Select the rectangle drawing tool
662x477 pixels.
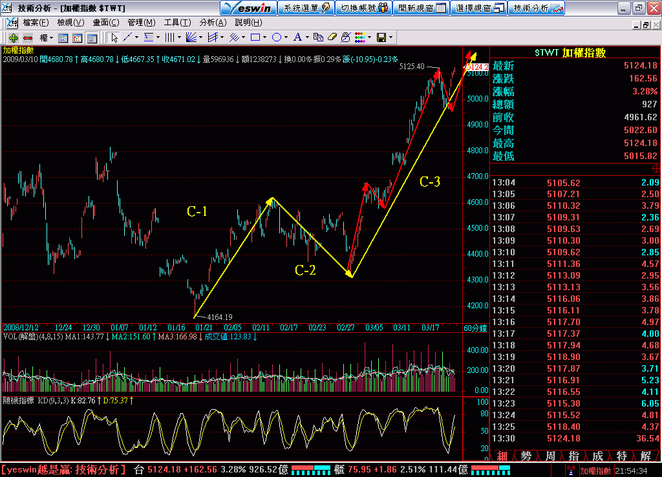(255, 38)
